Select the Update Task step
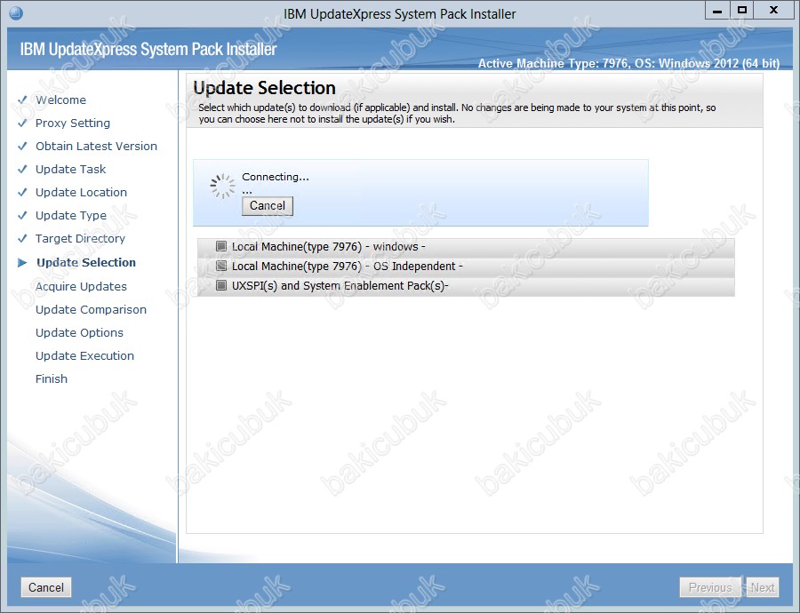Image resolution: width=800 pixels, height=613 pixels. (x=70, y=170)
